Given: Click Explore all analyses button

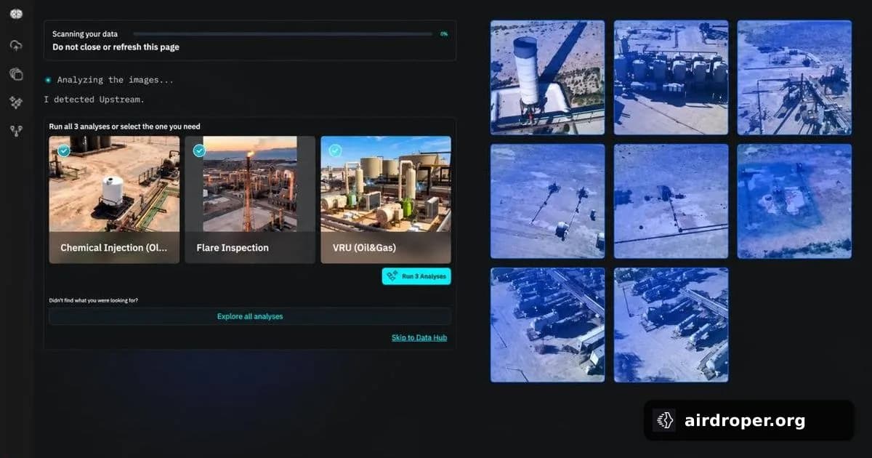Looking at the screenshot, I should pos(250,316).
